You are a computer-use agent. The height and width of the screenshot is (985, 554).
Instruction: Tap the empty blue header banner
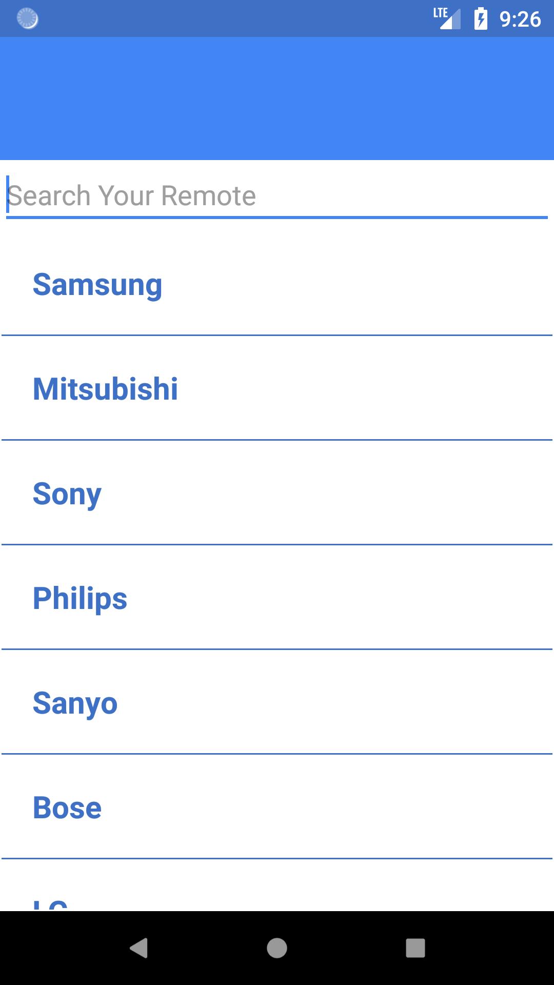point(277,98)
